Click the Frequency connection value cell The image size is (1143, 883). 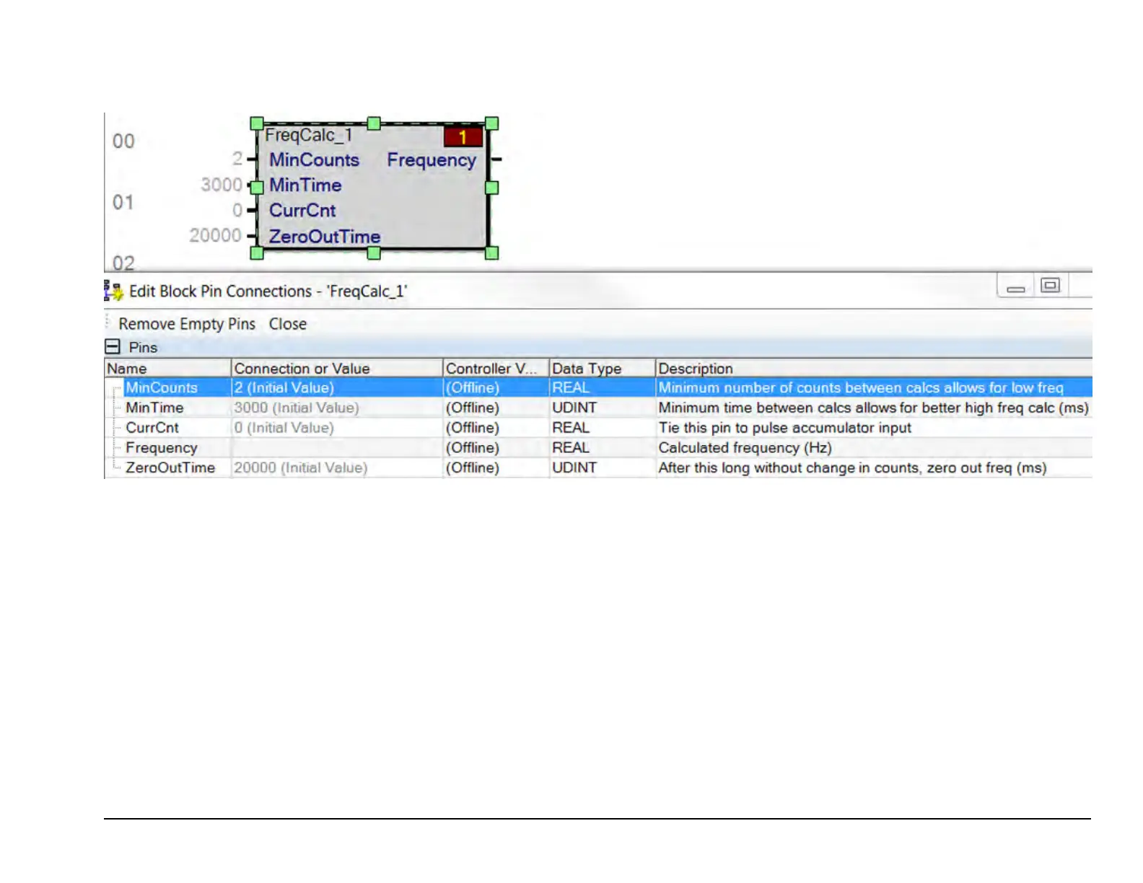[x=336, y=448]
